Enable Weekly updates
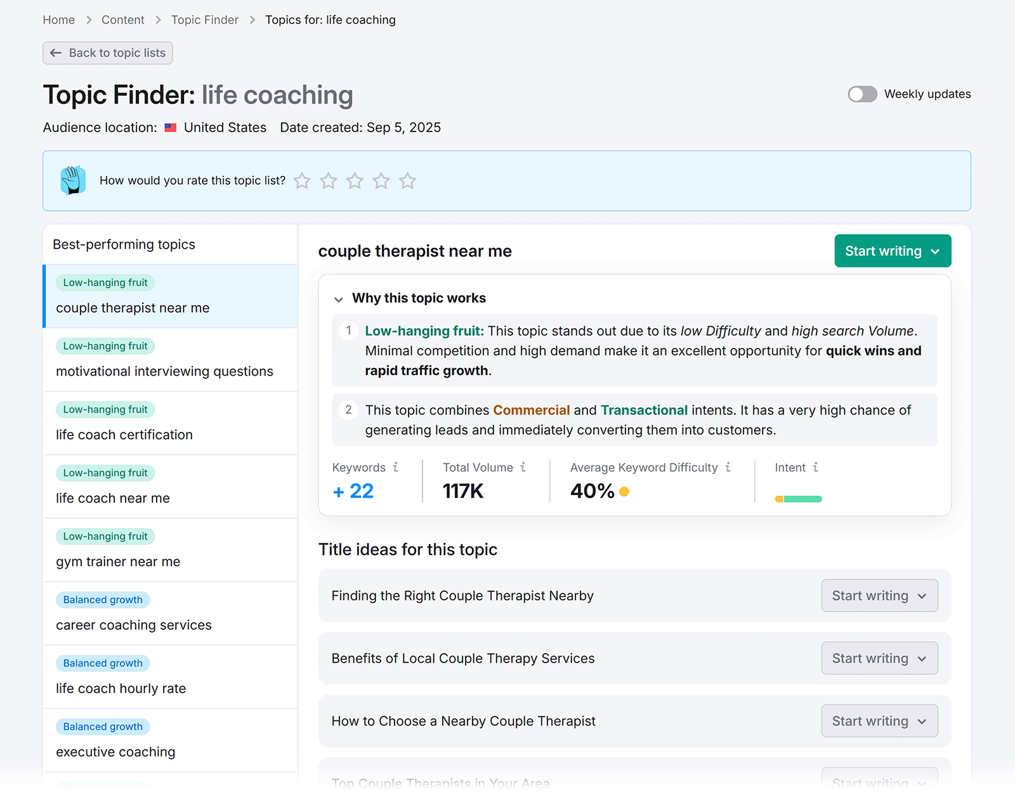Screen dimensions: 1015x792 click(861, 94)
